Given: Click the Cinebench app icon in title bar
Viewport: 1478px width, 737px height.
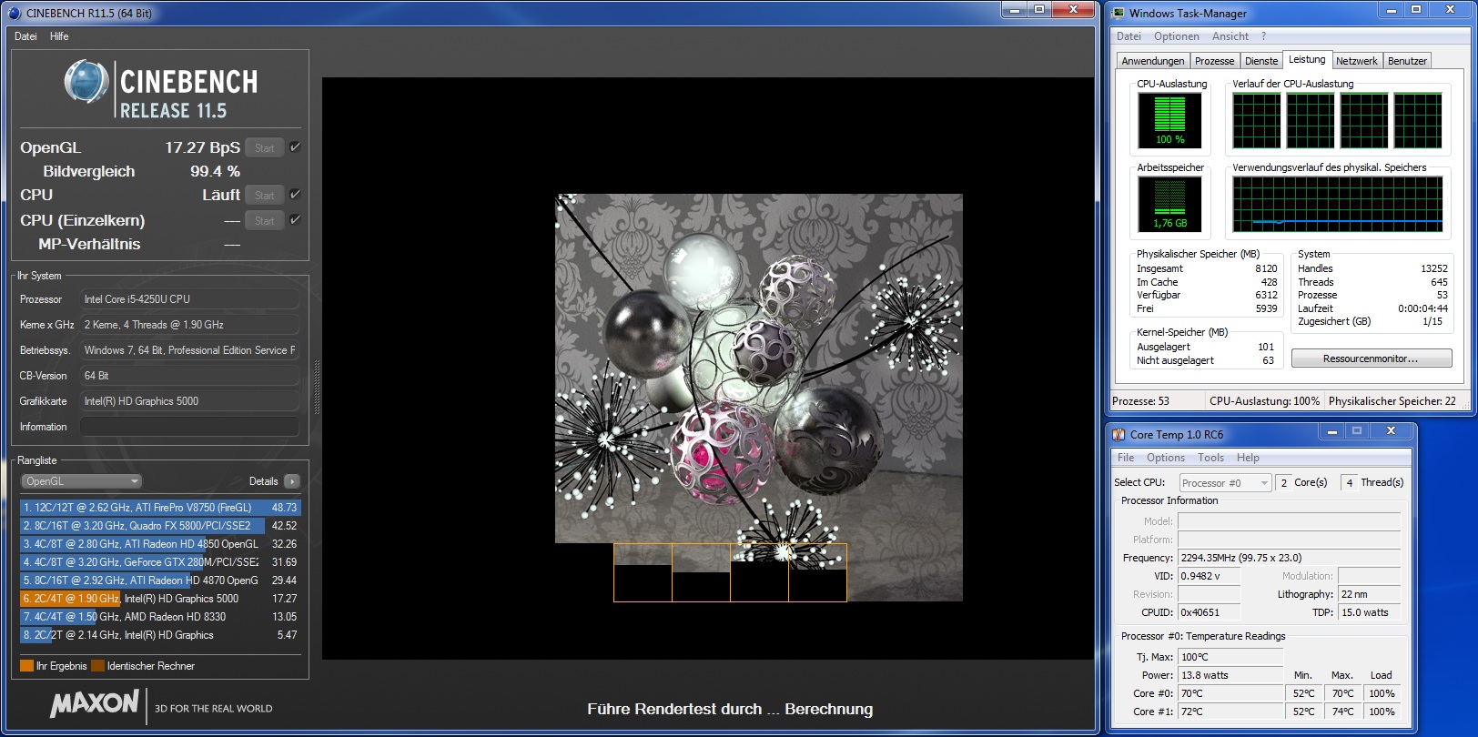Looking at the screenshot, I should pos(14,13).
